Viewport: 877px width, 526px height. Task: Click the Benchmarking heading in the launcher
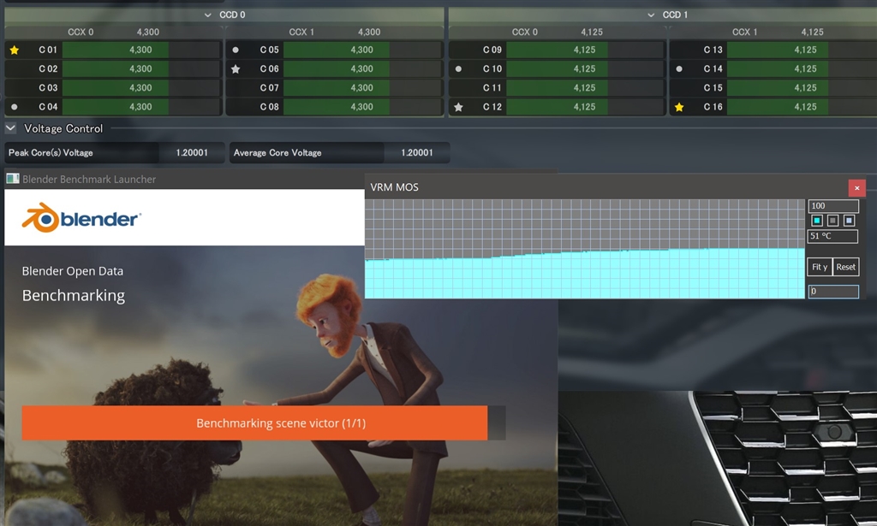(74, 295)
